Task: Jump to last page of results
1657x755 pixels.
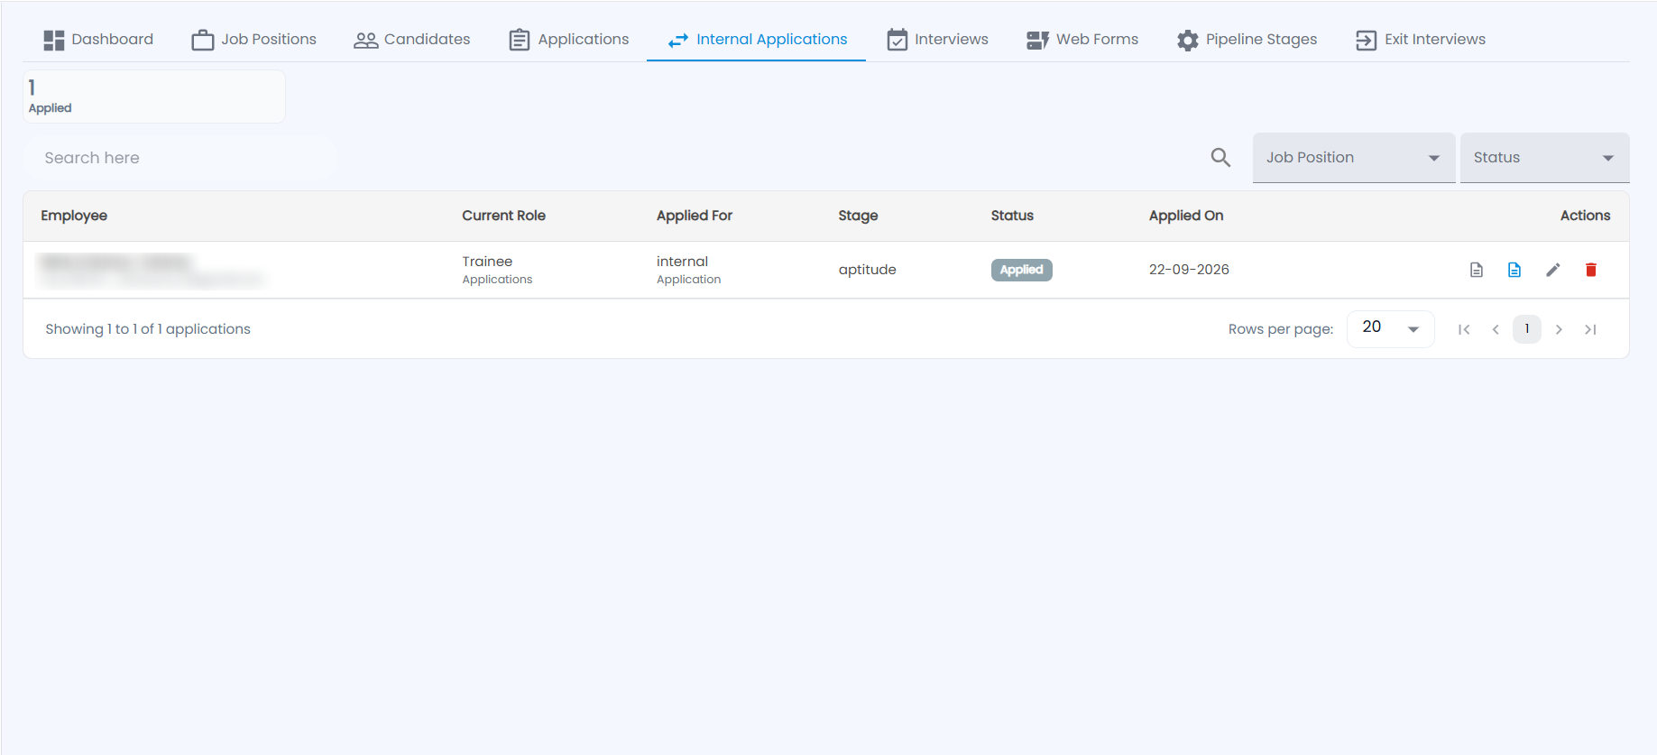Action: (1590, 329)
